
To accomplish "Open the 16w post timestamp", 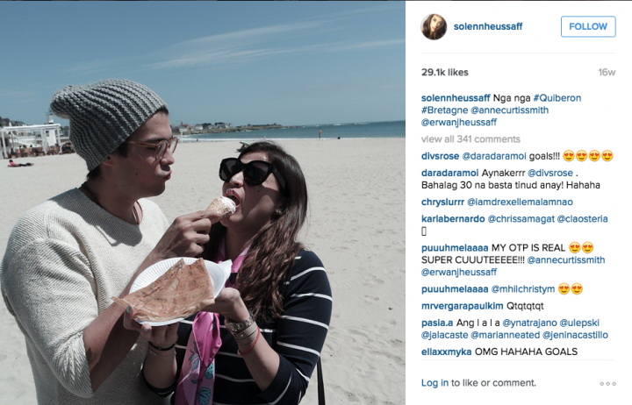I will pos(607,73).
